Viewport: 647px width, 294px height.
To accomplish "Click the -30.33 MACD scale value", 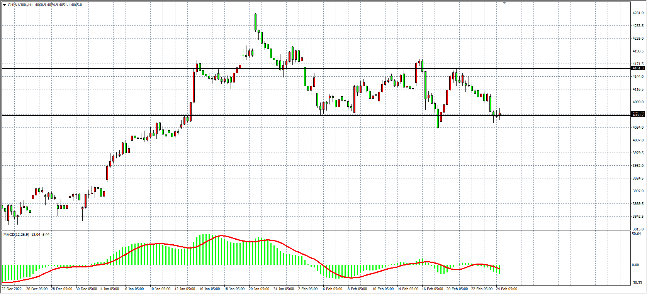I will tap(637, 283).
